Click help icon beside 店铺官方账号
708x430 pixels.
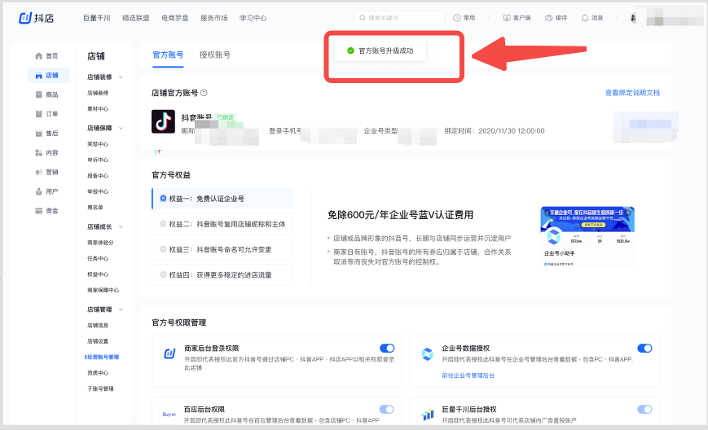(204, 94)
